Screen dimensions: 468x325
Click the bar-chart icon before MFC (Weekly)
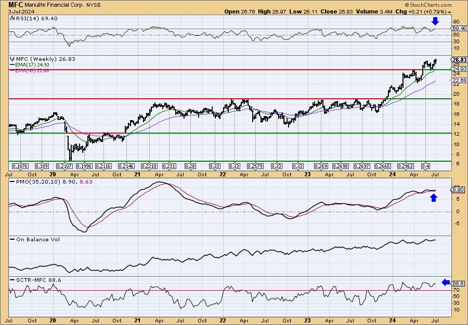(12, 59)
